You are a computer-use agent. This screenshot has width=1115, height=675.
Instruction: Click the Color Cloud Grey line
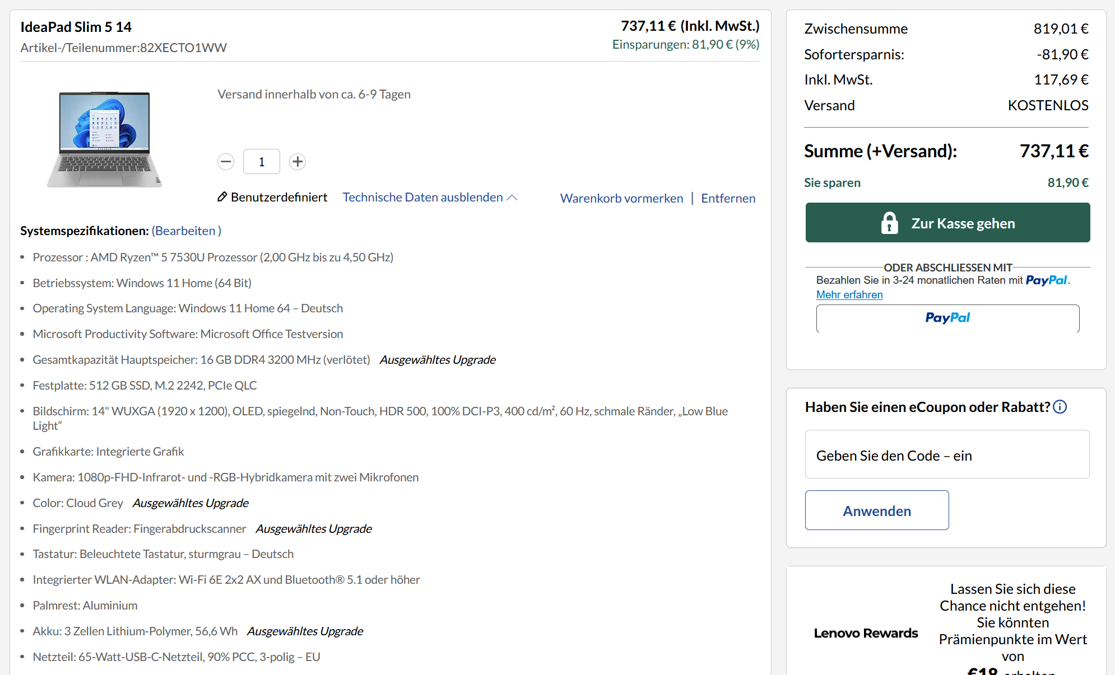78,503
